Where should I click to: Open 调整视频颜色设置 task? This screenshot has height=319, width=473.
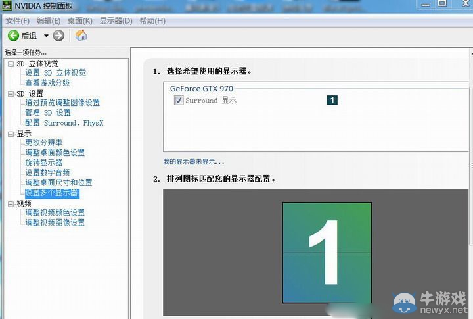pos(55,212)
